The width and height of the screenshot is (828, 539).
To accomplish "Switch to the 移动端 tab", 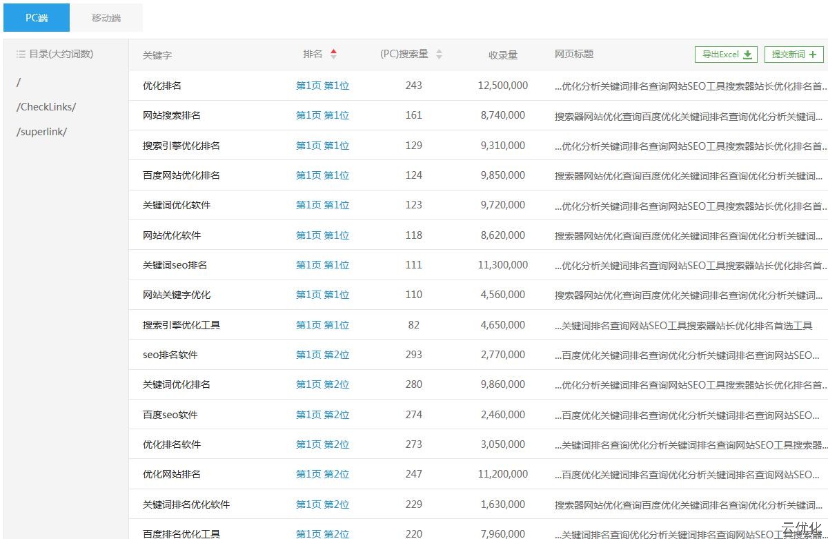I will 106,18.
